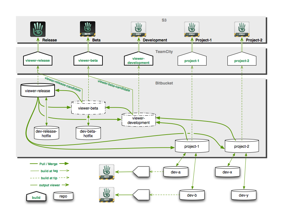Click the project-2 repo cylinder in Bitbucket

pyautogui.click(x=242, y=146)
